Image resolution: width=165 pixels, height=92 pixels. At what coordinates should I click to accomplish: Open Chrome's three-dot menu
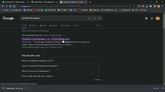(162, 6)
